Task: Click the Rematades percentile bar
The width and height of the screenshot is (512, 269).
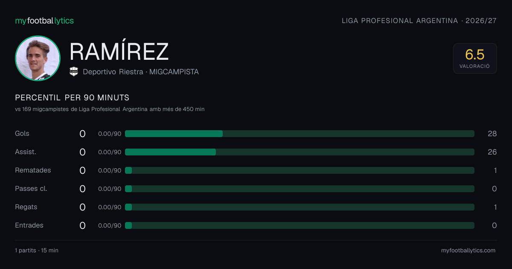Action: pos(300,170)
